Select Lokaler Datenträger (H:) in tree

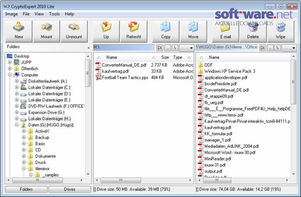pyautogui.click(x=49, y=119)
